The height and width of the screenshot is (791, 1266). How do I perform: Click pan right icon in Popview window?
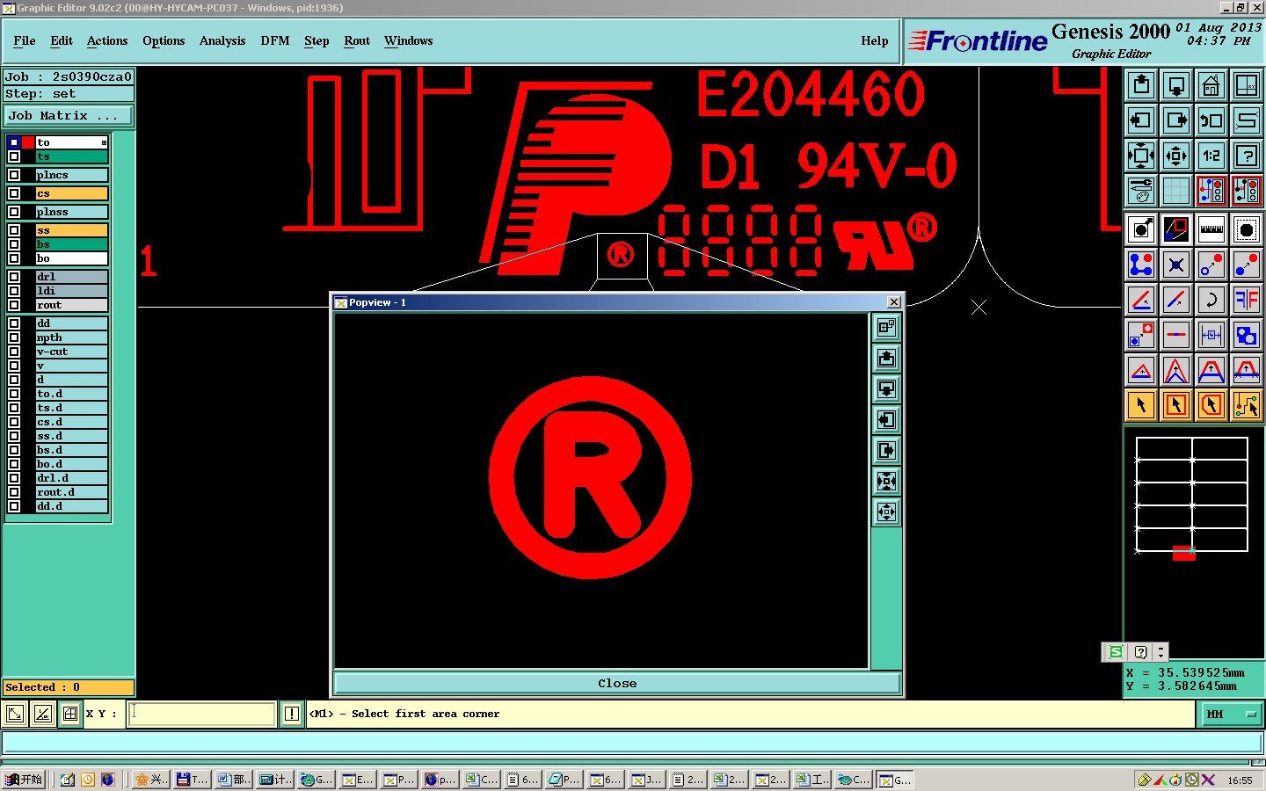[x=886, y=450]
